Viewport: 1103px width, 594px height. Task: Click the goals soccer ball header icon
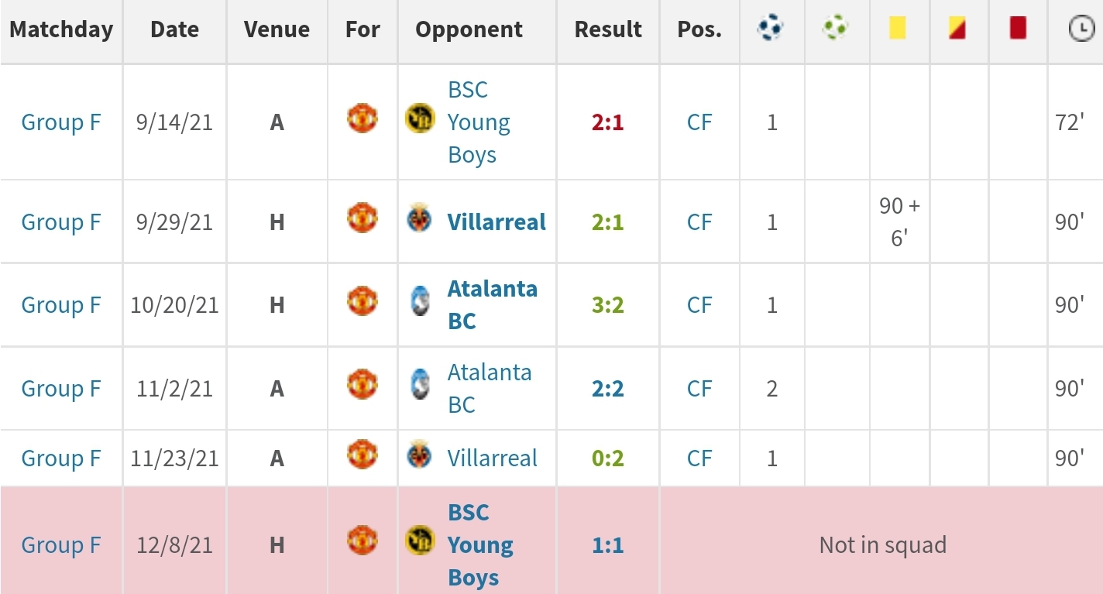pyautogui.click(x=771, y=29)
